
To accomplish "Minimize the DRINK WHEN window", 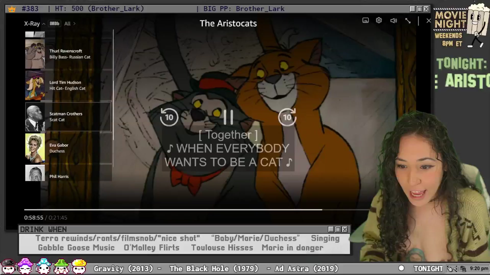I will tap(331, 229).
